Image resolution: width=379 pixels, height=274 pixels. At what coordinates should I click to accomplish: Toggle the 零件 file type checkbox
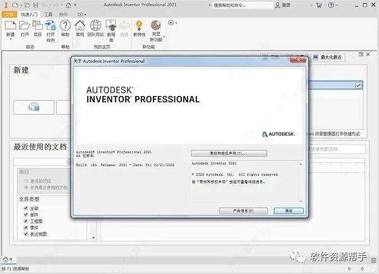click(26, 227)
